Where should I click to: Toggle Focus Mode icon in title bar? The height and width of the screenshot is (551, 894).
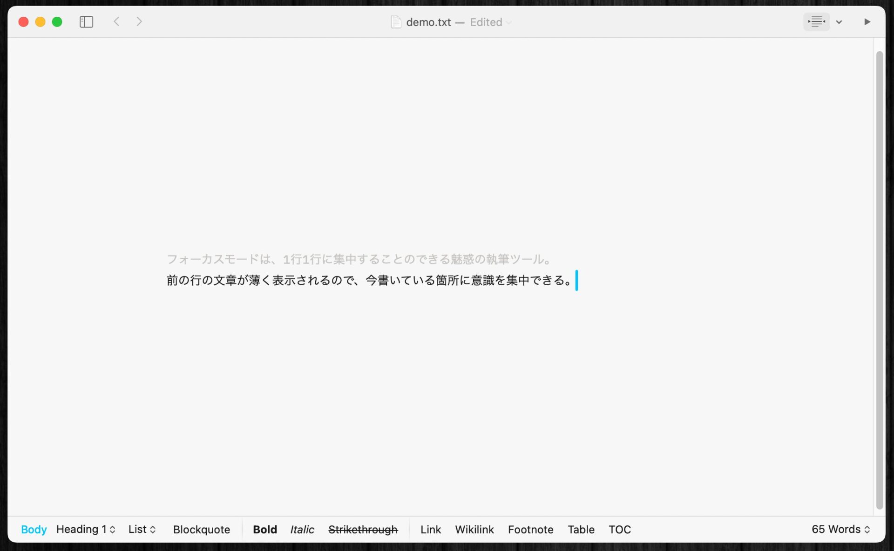[x=816, y=22]
